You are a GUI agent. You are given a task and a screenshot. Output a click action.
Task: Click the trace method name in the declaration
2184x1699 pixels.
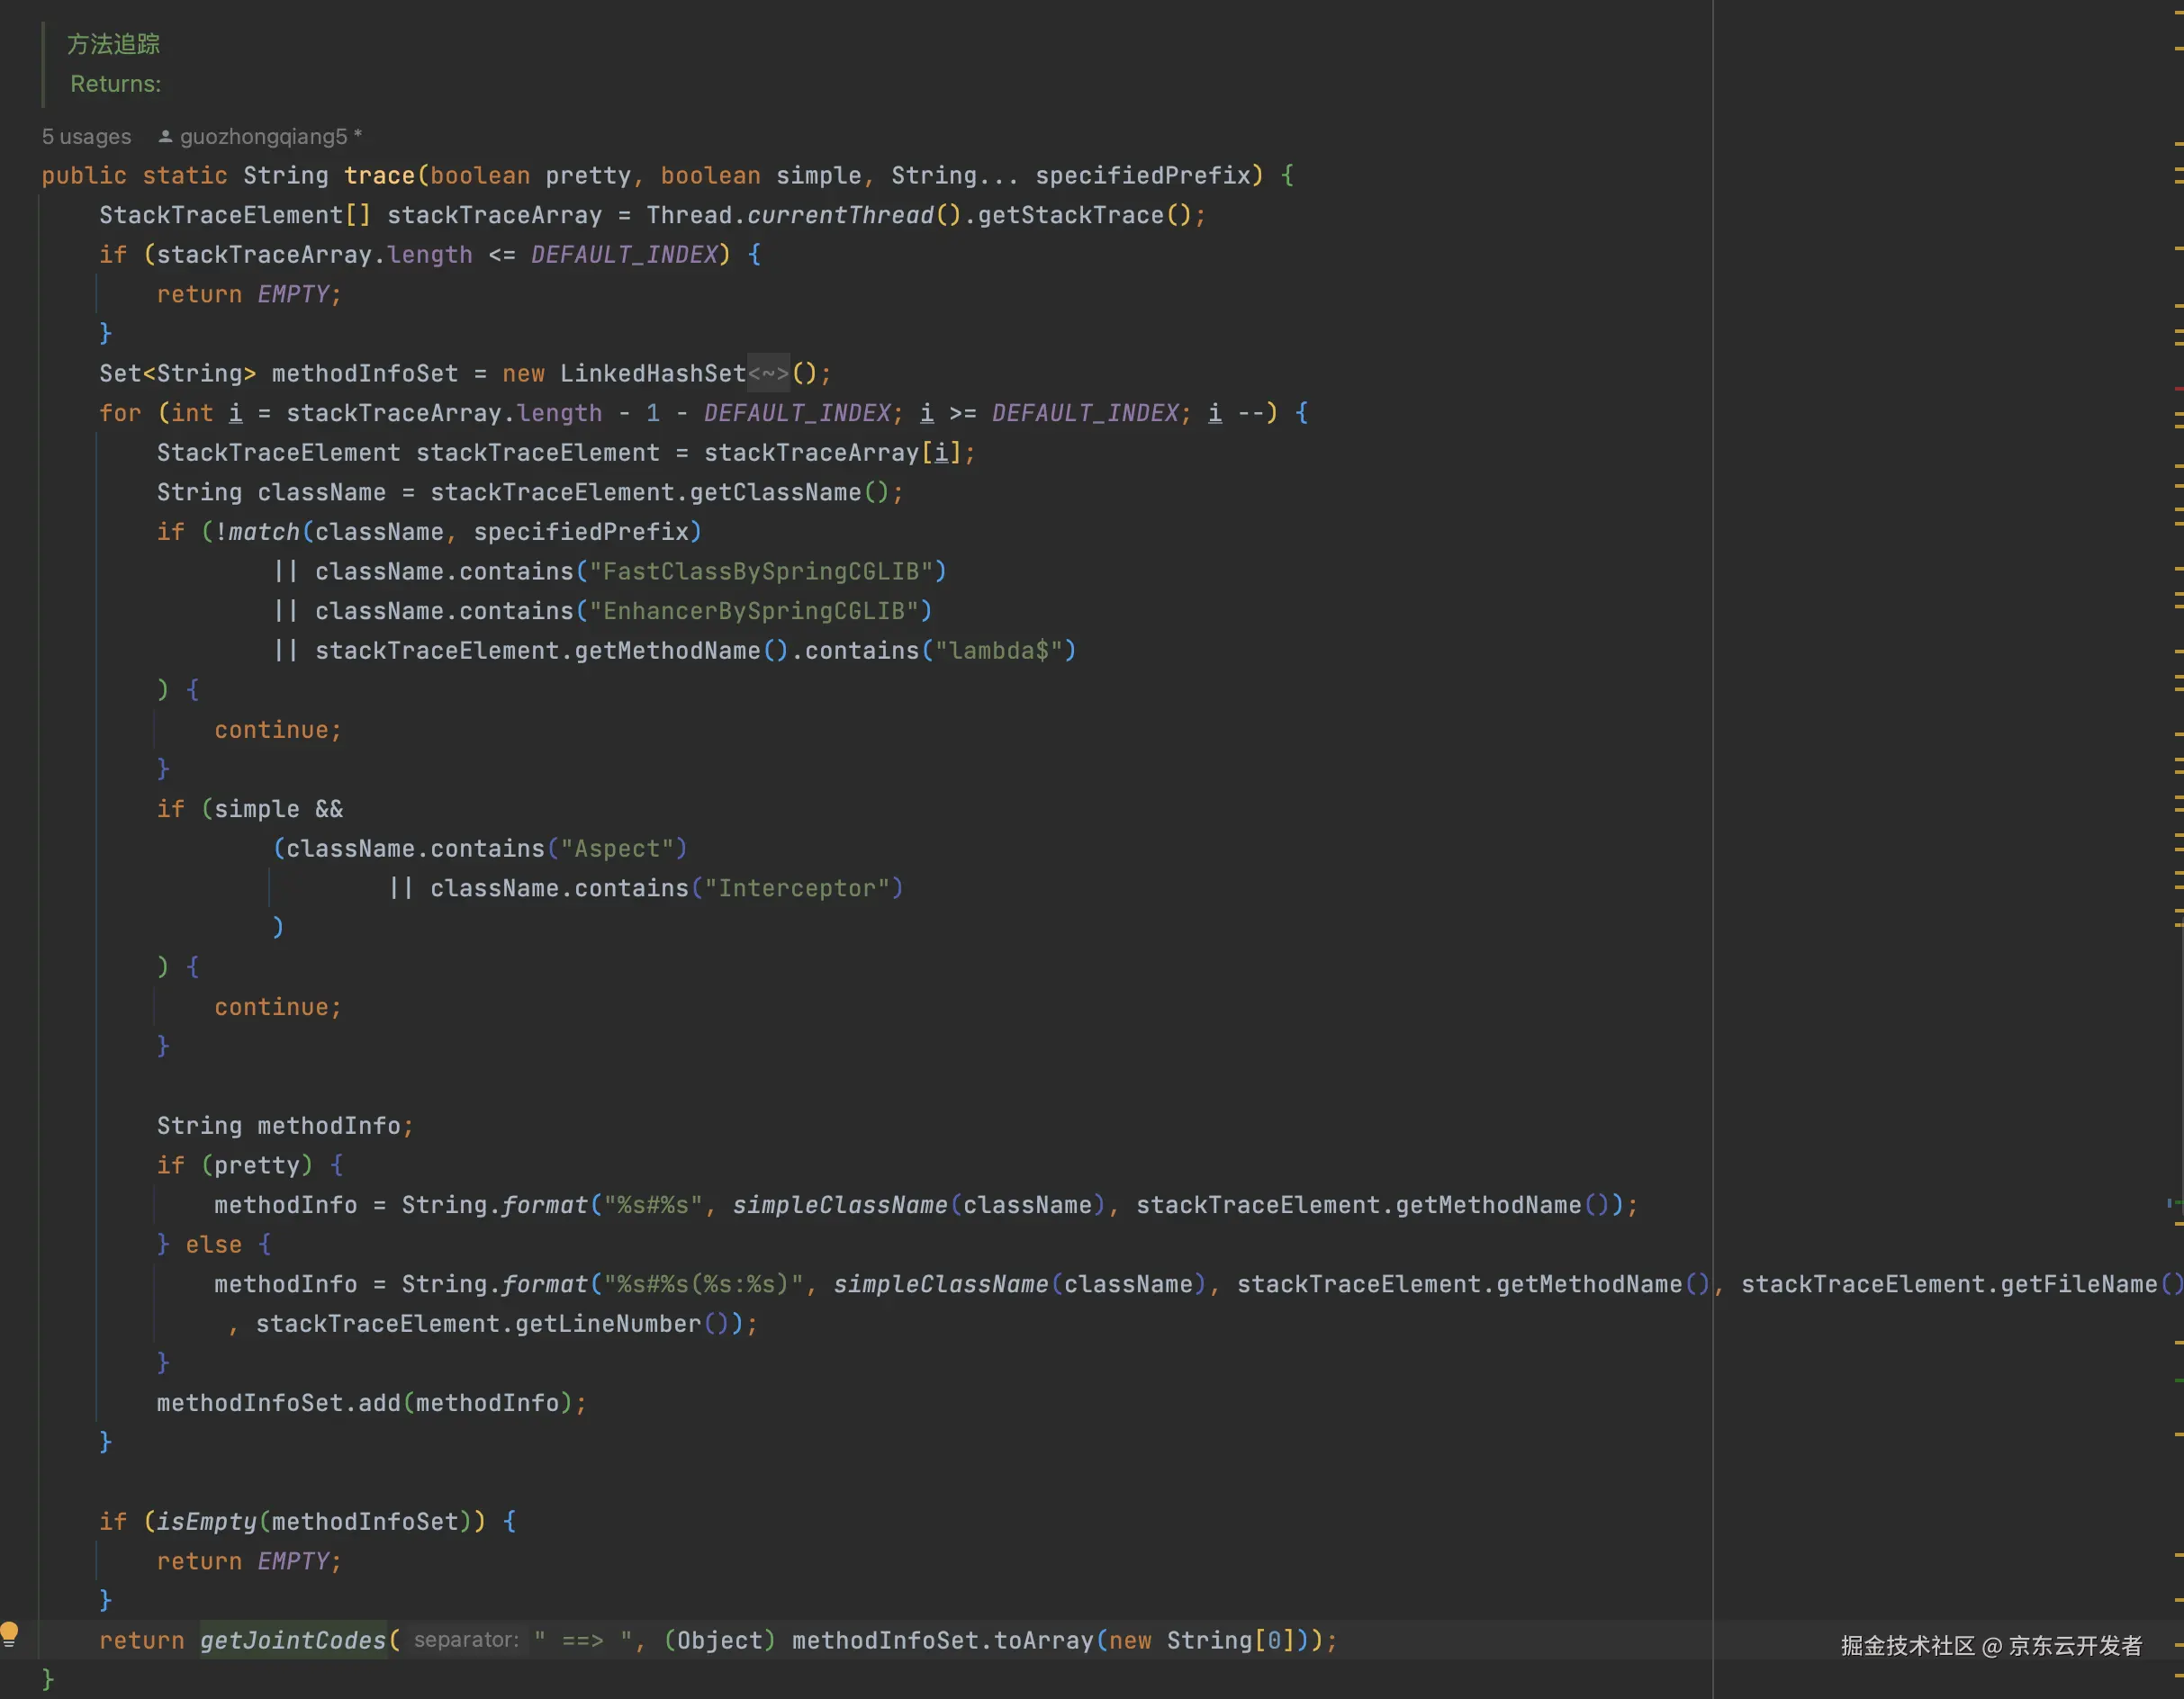[378, 175]
